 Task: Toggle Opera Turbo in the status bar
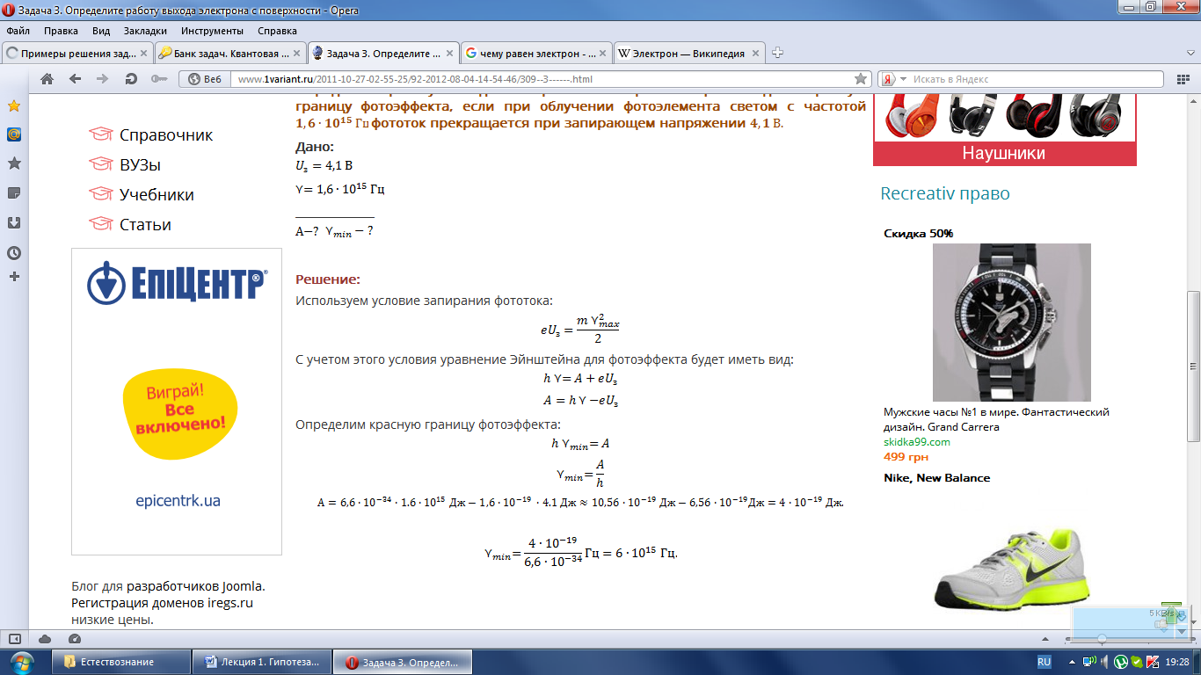click(75, 639)
